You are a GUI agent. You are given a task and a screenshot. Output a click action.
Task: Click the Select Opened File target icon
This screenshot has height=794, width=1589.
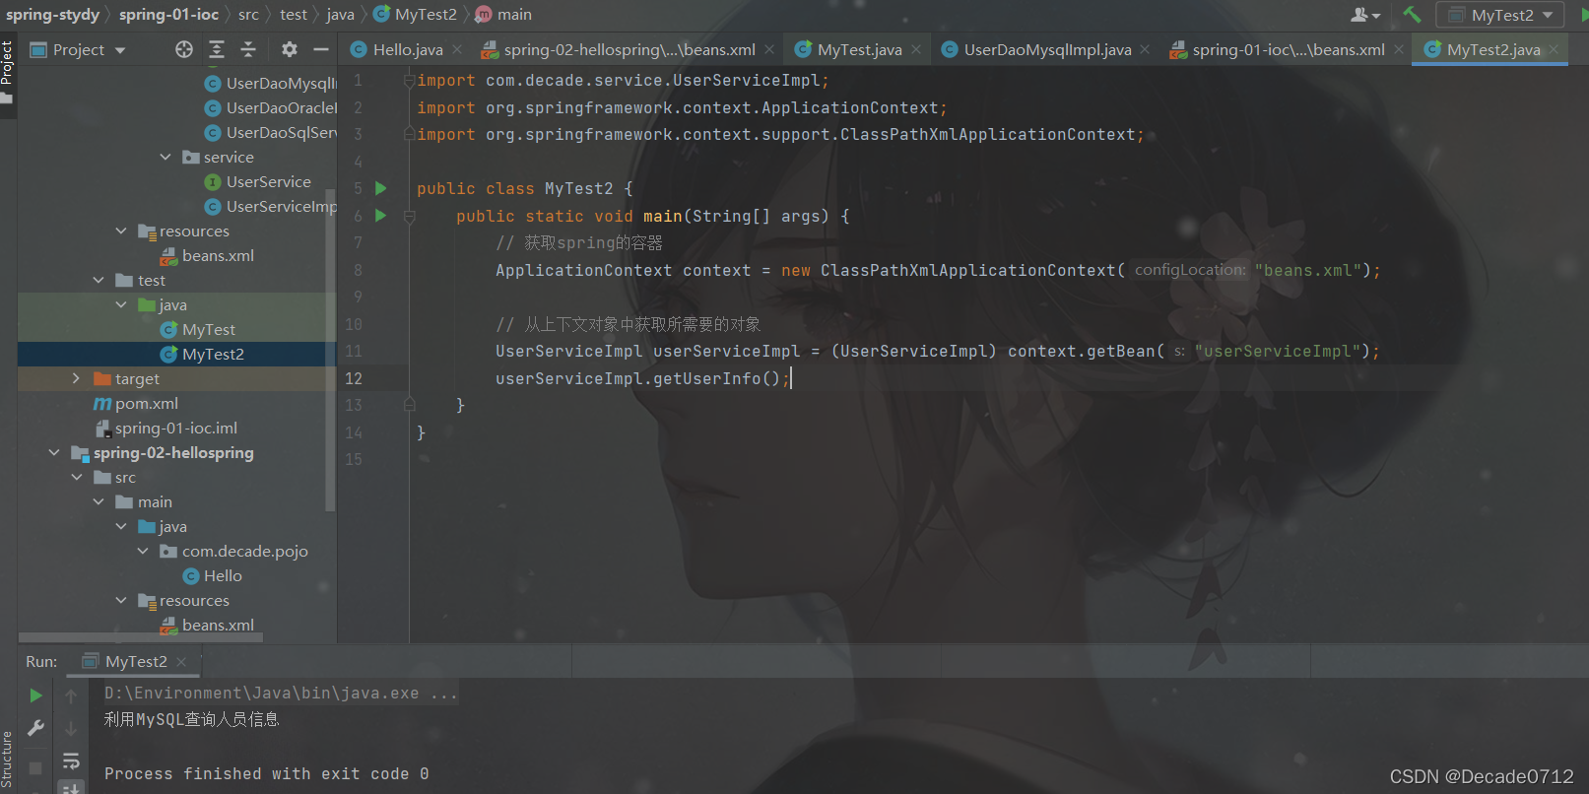pos(184,49)
